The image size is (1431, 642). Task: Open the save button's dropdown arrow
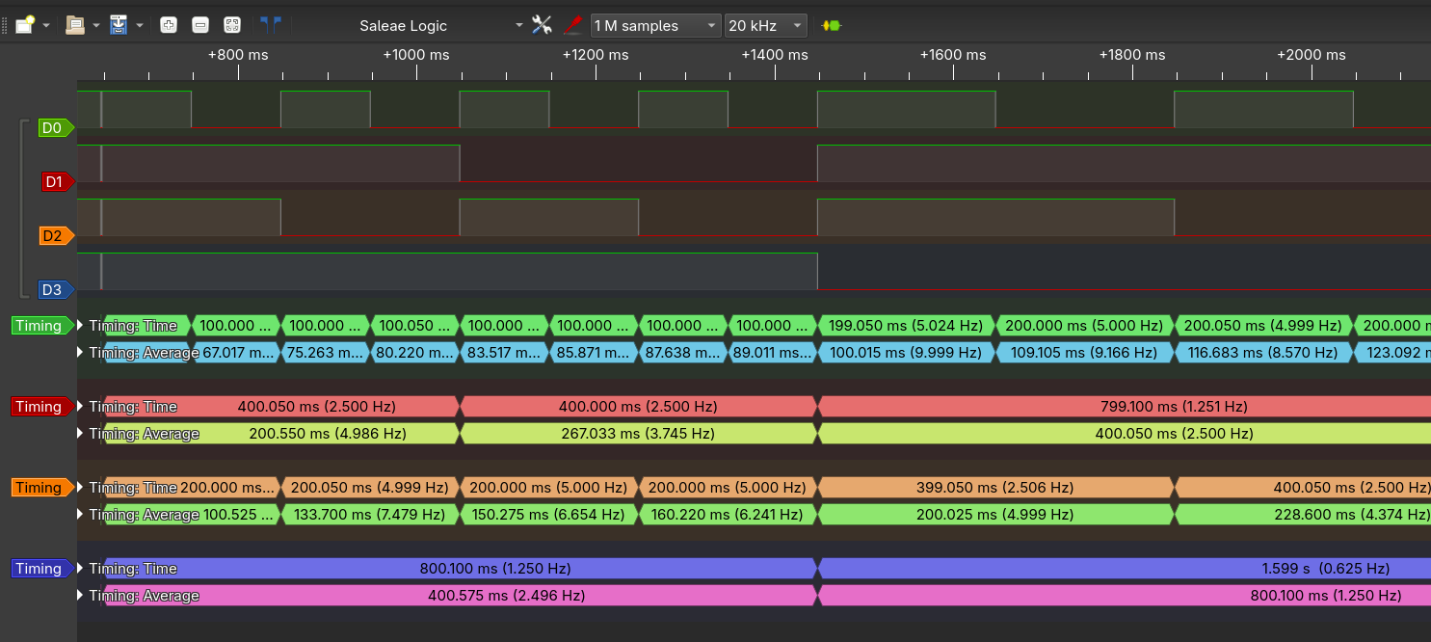(x=140, y=26)
